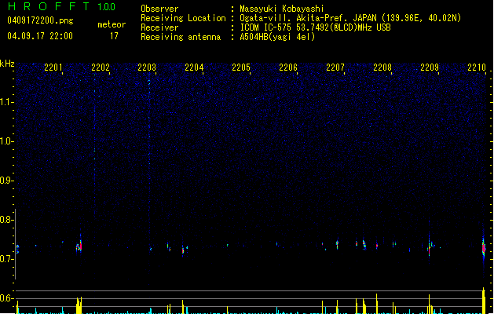494x314 pixels.
Task: Click time marker 2204
Action: point(194,67)
